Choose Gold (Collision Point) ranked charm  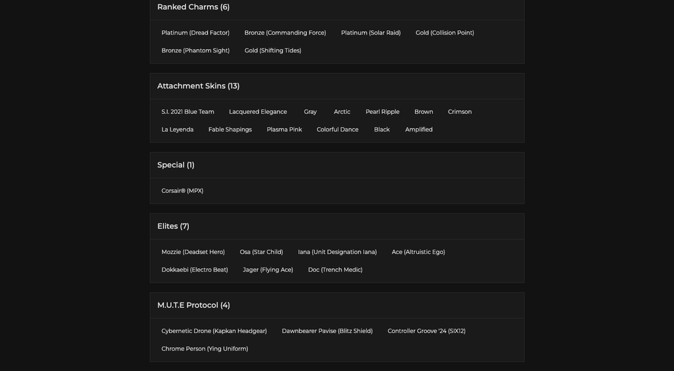(445, 33)
